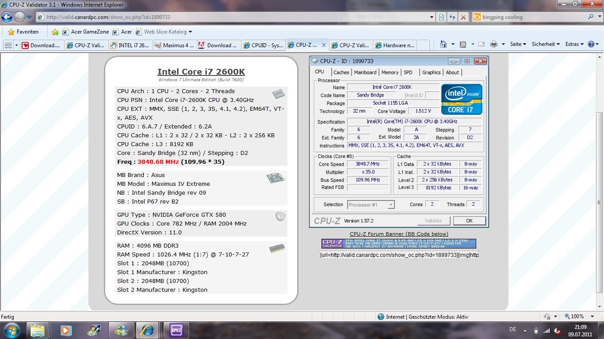
Task: Switch to the CPUID - Sys... tab
Action: [x=263, y=45]
